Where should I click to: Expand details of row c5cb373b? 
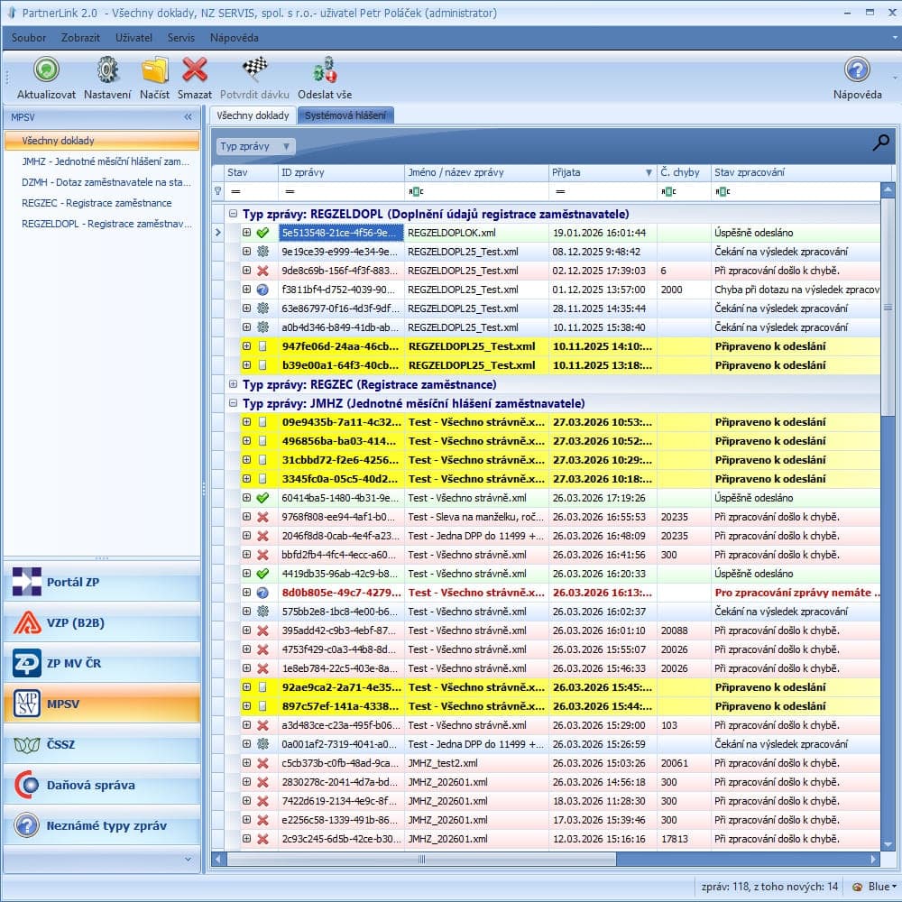247,763
